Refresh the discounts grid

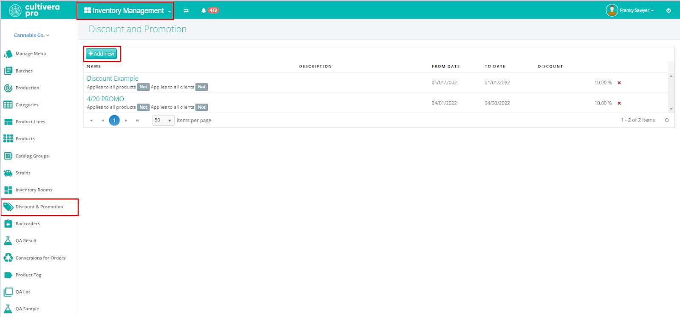click(x=667, y=120)
